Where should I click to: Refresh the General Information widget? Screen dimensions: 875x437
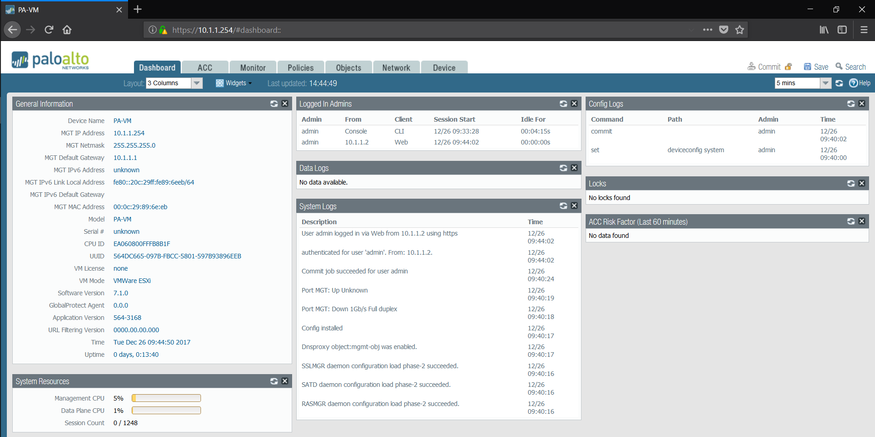[x=274, y=104]
